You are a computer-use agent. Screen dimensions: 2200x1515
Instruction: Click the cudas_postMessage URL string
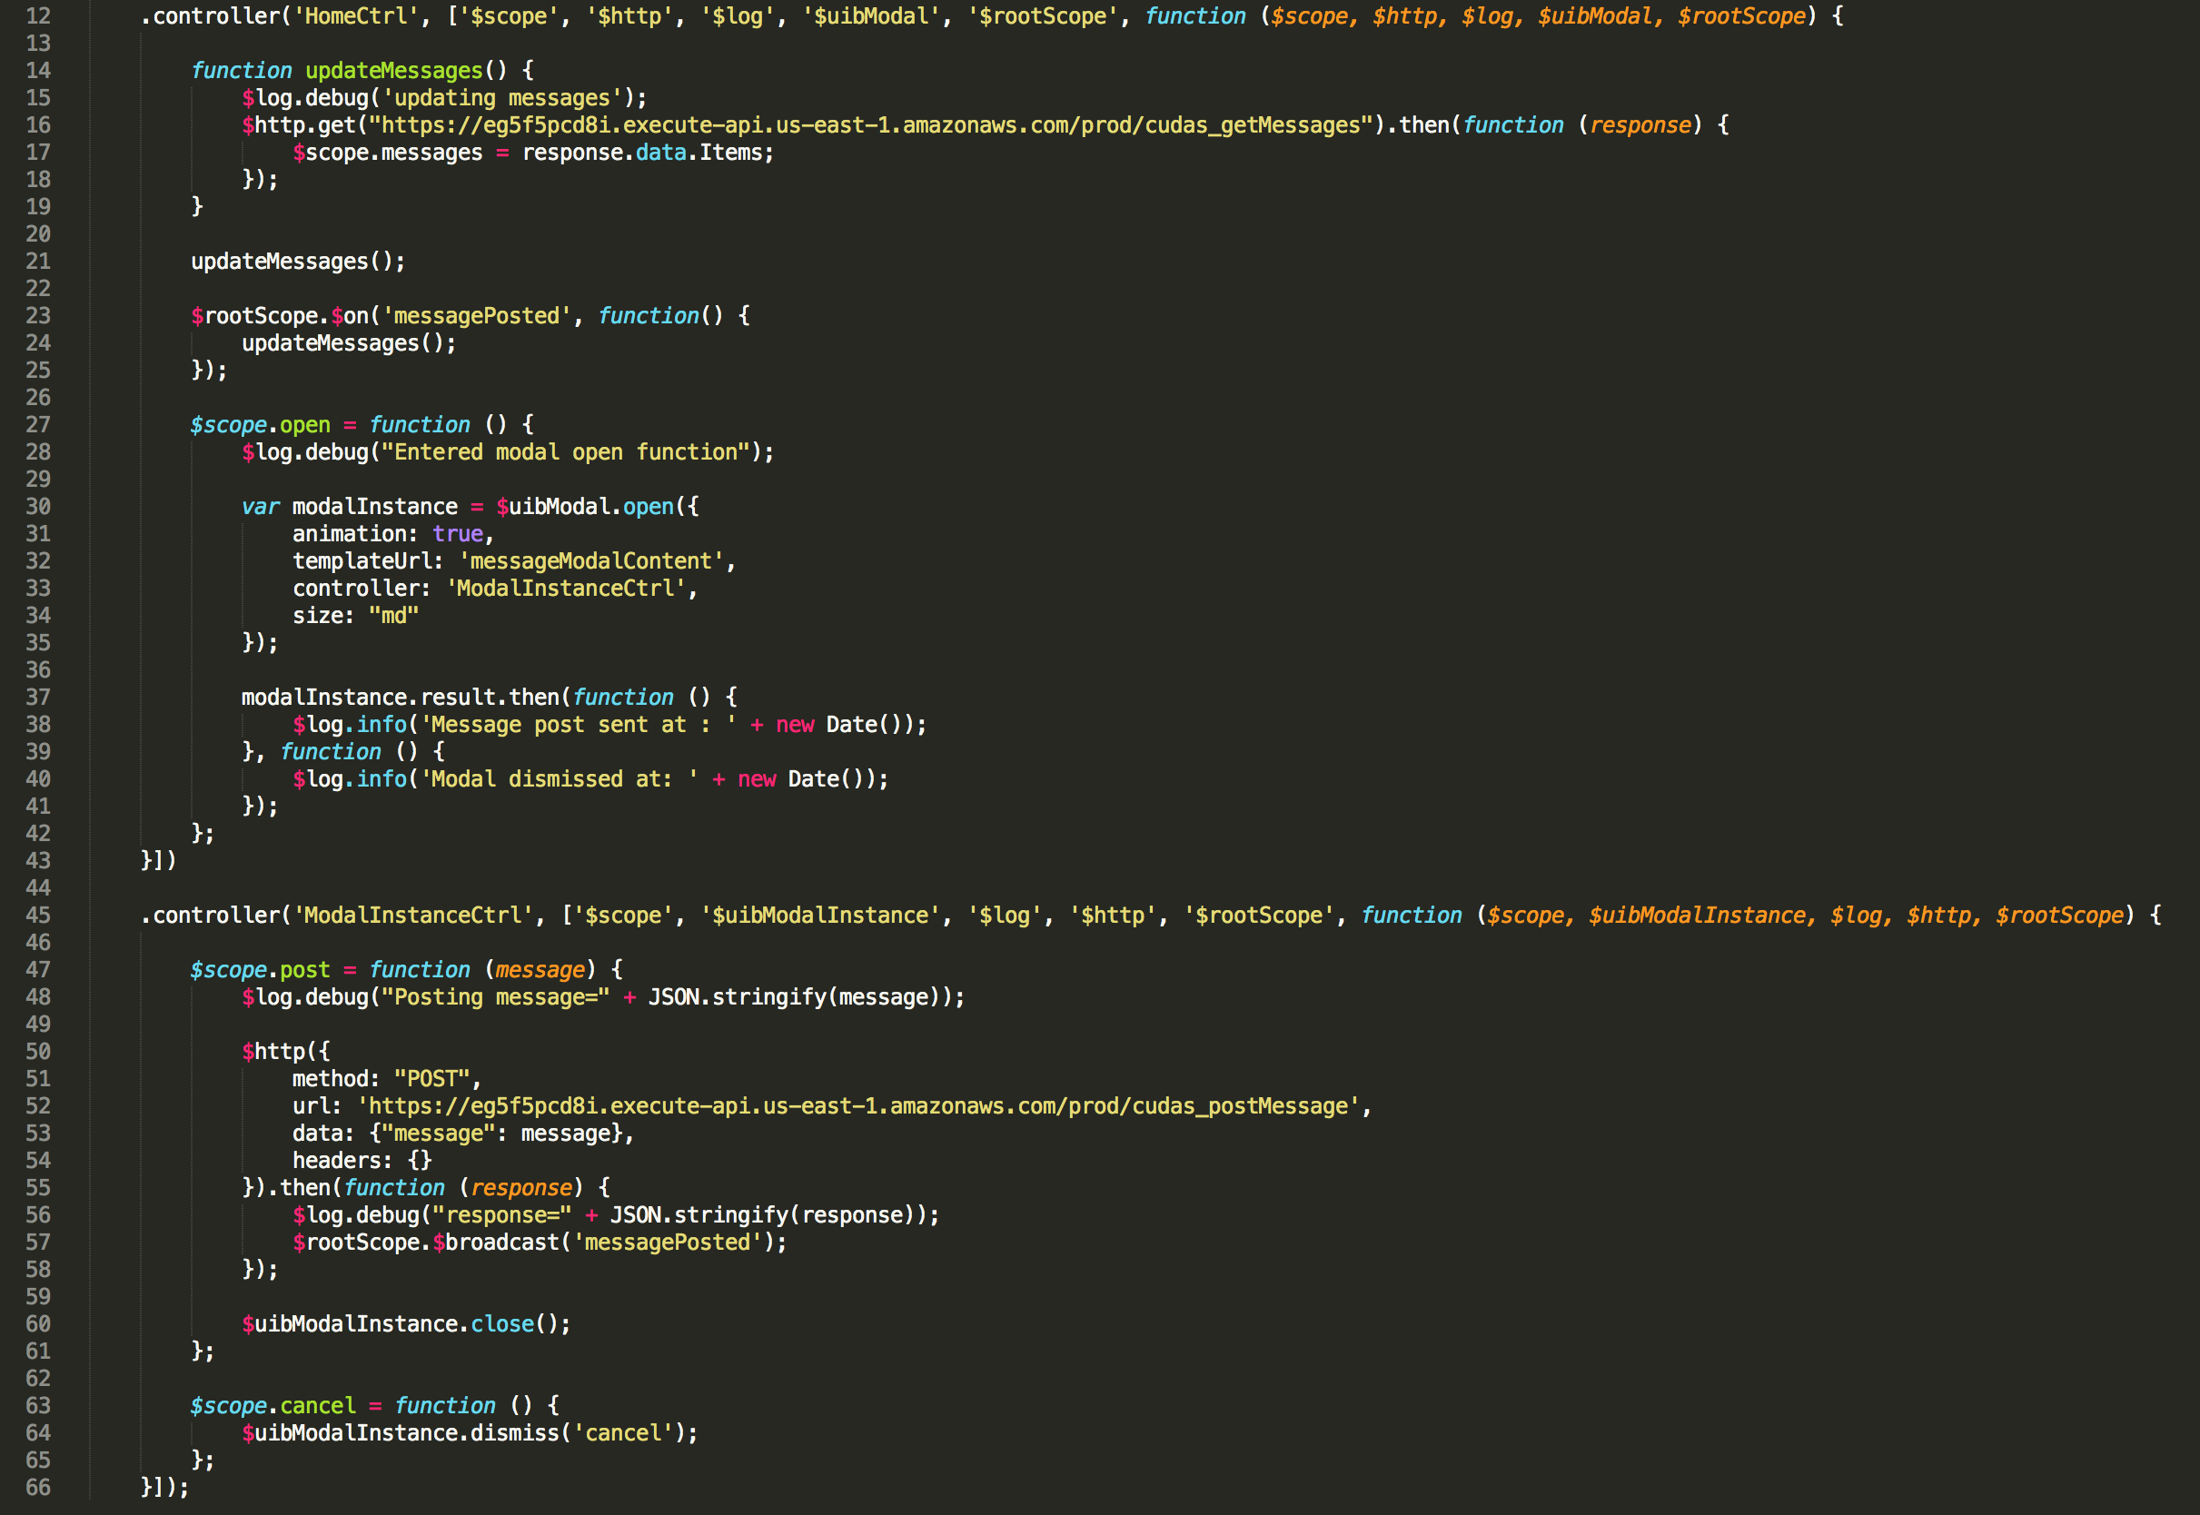[858, 1106]
